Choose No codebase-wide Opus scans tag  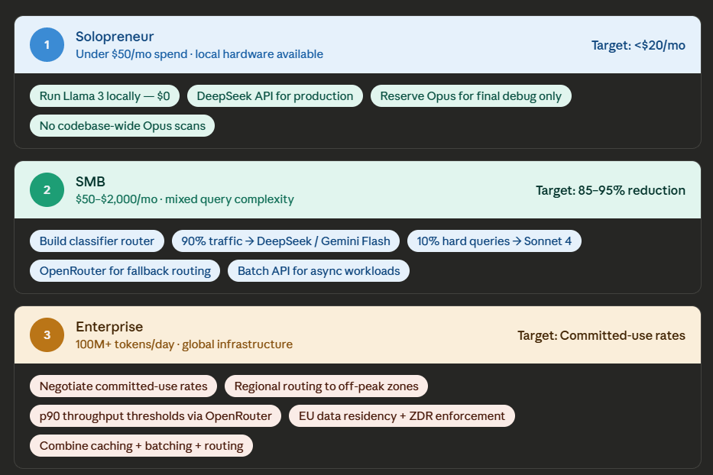[122, 125]
